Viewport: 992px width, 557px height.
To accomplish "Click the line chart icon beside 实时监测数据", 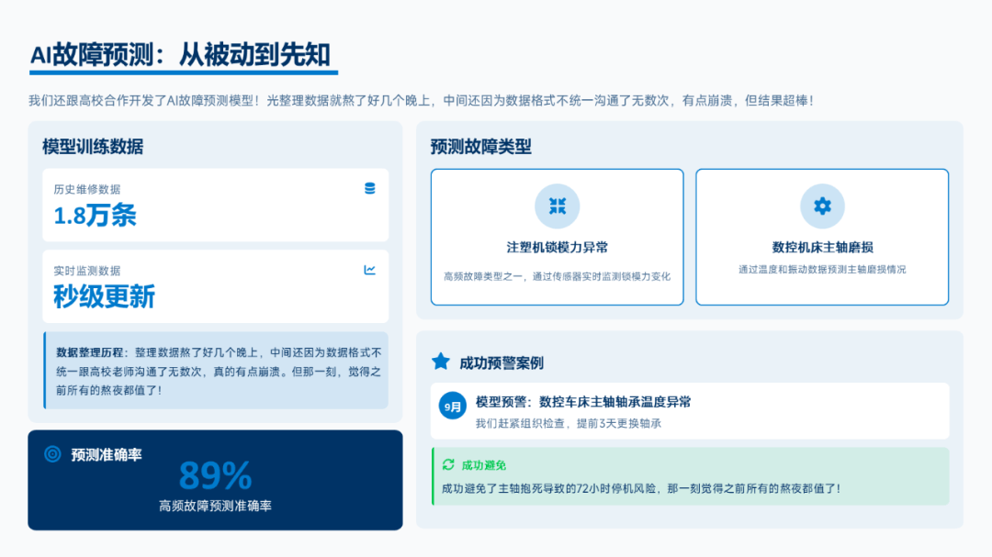I will 369,270.
